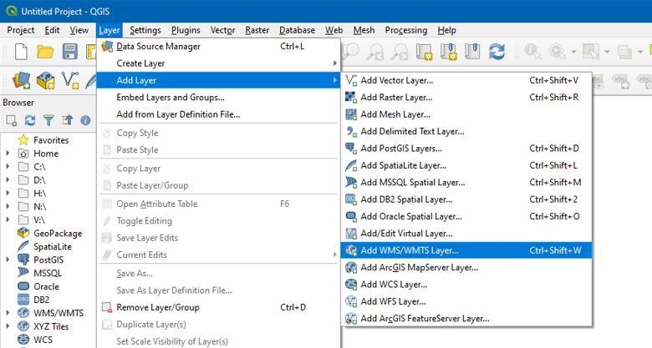The image size is (652, 348).
Task: Open the Plugins menu
Action: click(186, 30)
